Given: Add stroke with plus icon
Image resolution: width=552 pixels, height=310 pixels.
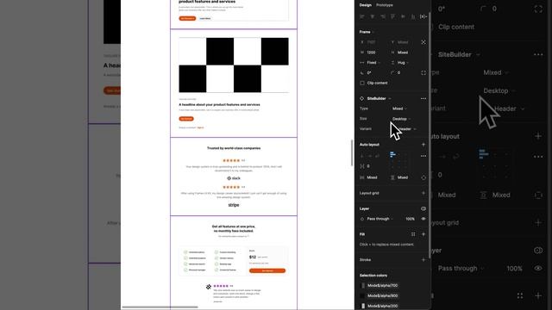Looking at the screenshot, I should point(423,260).
